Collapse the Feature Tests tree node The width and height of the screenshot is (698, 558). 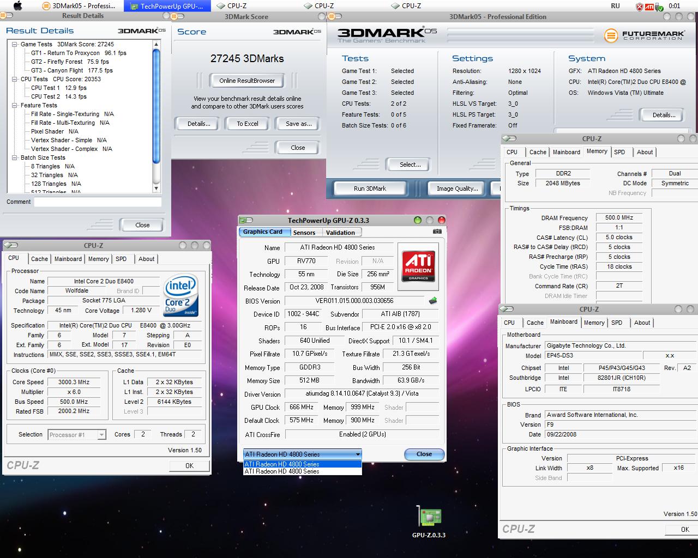point(15,105)
